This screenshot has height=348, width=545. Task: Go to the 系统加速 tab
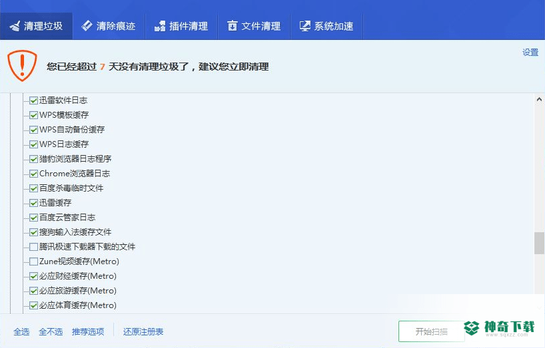(x=326, y=26)
